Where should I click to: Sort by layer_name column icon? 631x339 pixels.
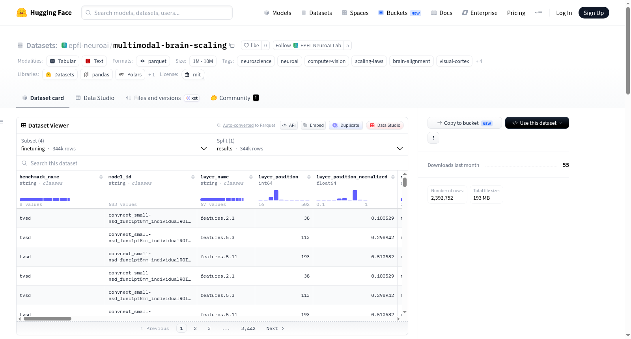(251, 177)
